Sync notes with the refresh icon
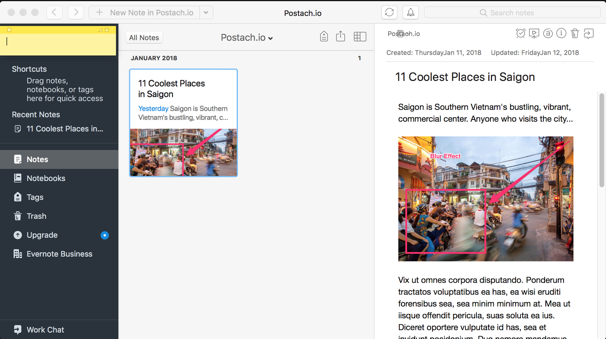Viewport: 606px width, 339px height. tap(389, 12)
